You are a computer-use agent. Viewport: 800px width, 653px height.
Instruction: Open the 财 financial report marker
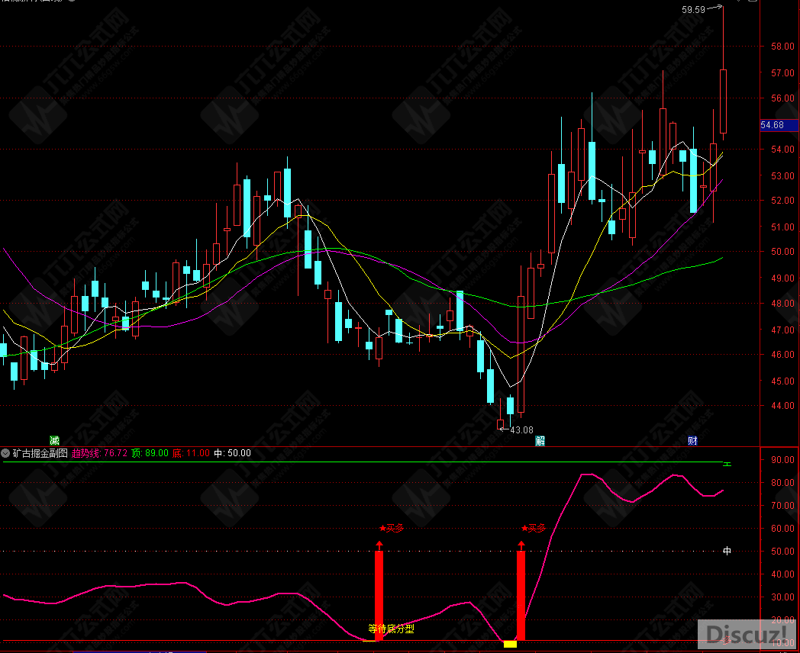pyautogui.click(x=692, y=440)
